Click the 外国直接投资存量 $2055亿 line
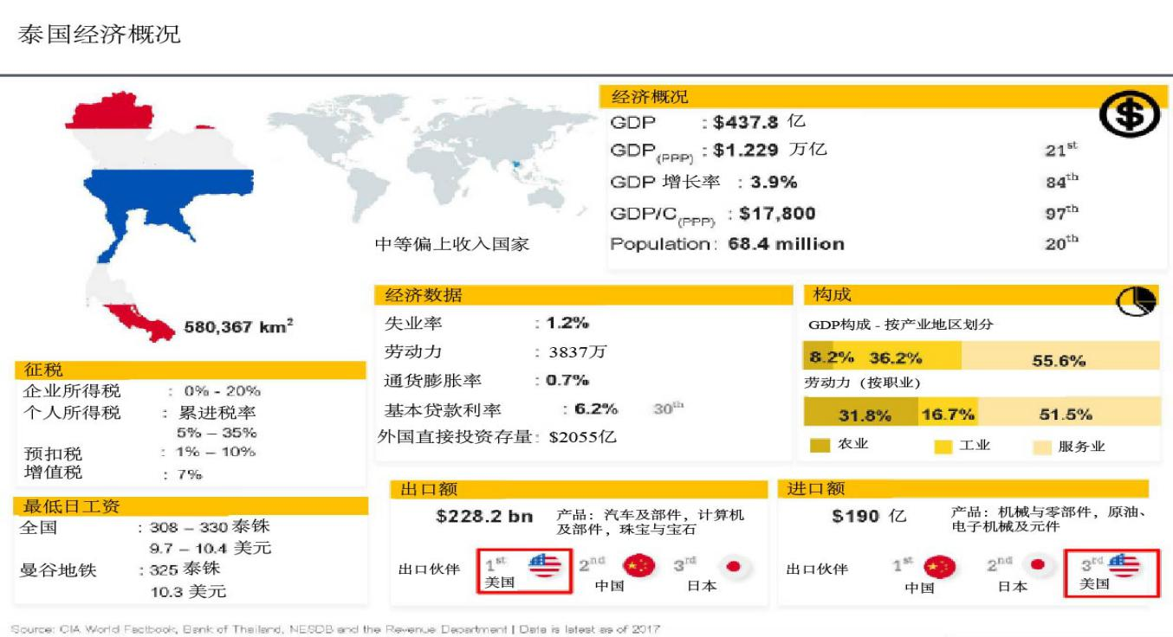This screenshot has height=637, width=1173. tap(497, 437)
